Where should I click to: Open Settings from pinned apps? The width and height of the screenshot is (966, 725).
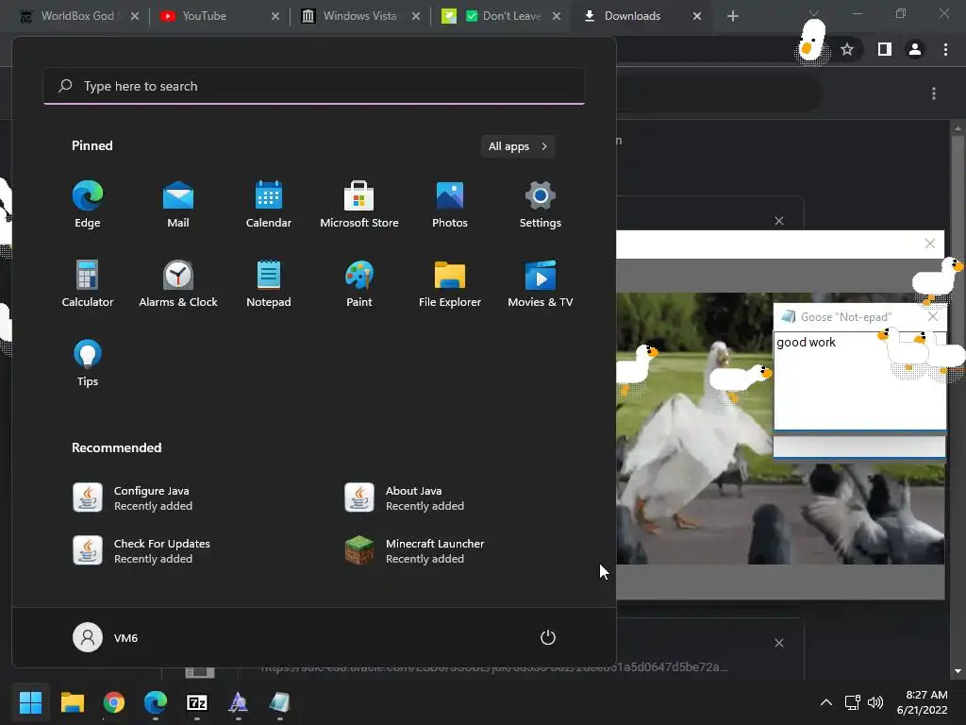pyautogui.click(x=541, y=205)
